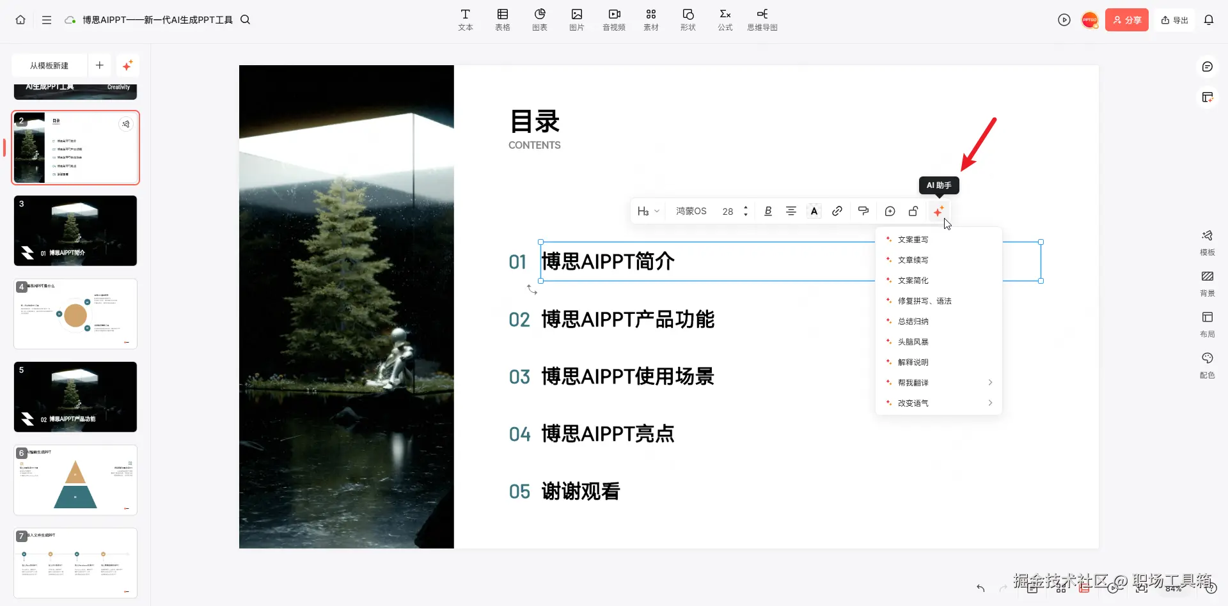1228x606 pixels.
Task: Generate slide with AI sparkle button
Action: [127, 65]
